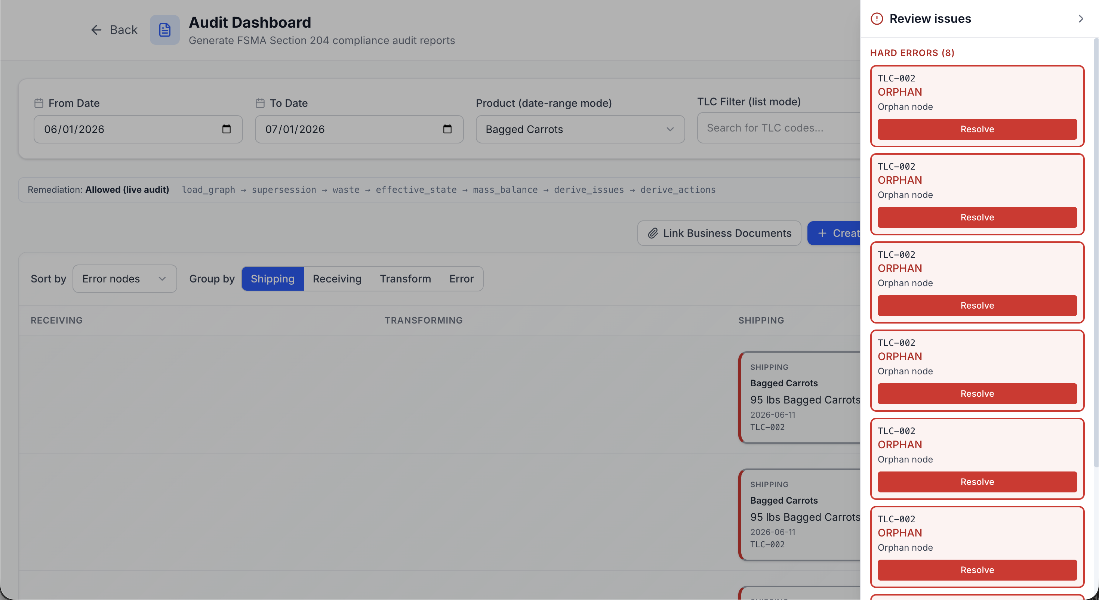Open the From Date calendar picker icon

[227, 129]
